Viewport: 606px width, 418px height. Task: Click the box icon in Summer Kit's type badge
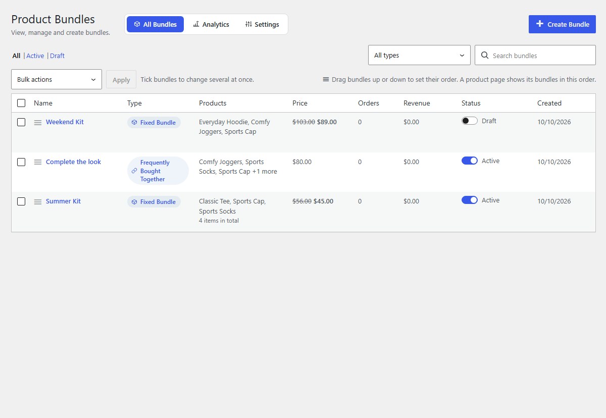pos(134,202)
